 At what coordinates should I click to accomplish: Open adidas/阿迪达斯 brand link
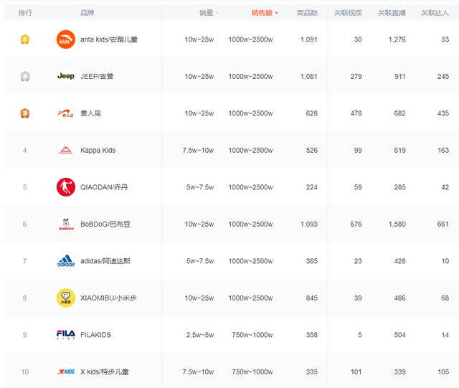point(105,261)
